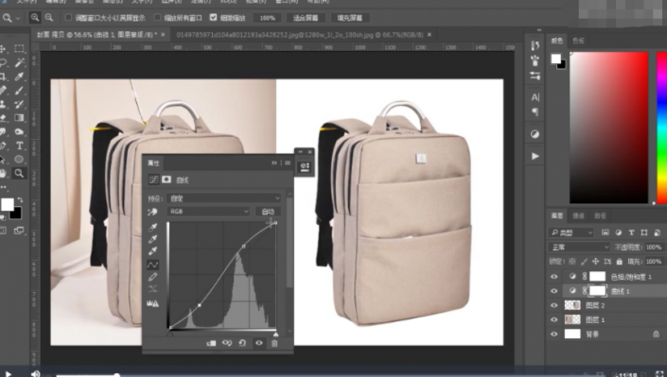Image resolution: width=667 pixels, height=377 pixels.
Task: Open the RGB channel dropdown in Curves
Action: click(x=208, y=212)
